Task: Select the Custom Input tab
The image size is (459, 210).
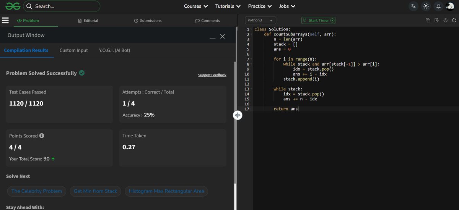Action: tap(73, 50)
